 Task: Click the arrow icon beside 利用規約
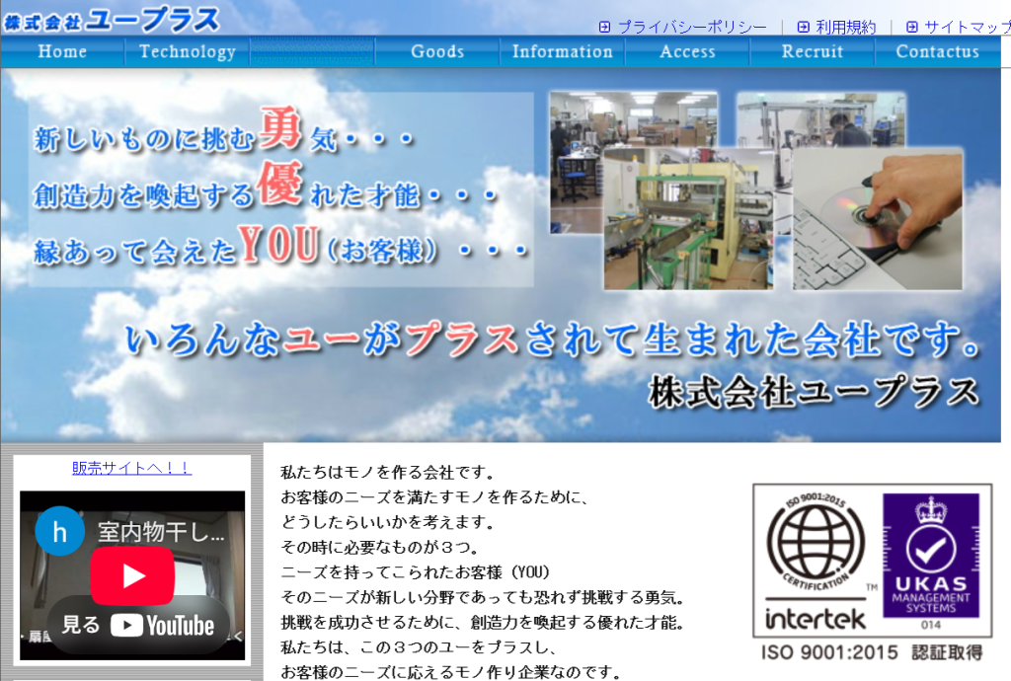[x=803, y=28]
